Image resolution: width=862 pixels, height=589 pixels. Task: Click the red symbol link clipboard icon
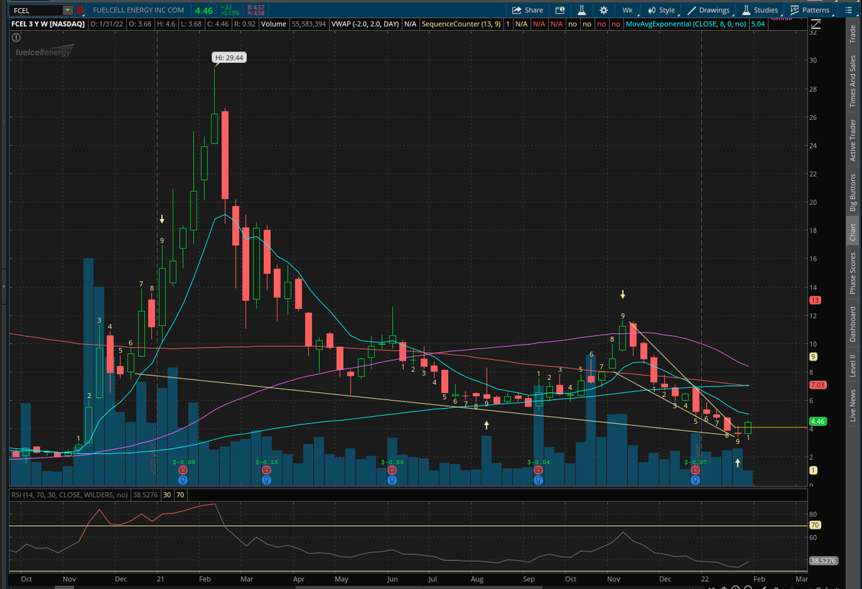[80, 11]
